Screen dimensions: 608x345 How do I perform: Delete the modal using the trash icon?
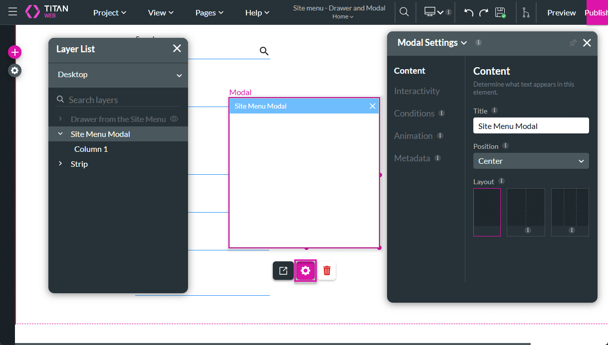tap(327, 270)
